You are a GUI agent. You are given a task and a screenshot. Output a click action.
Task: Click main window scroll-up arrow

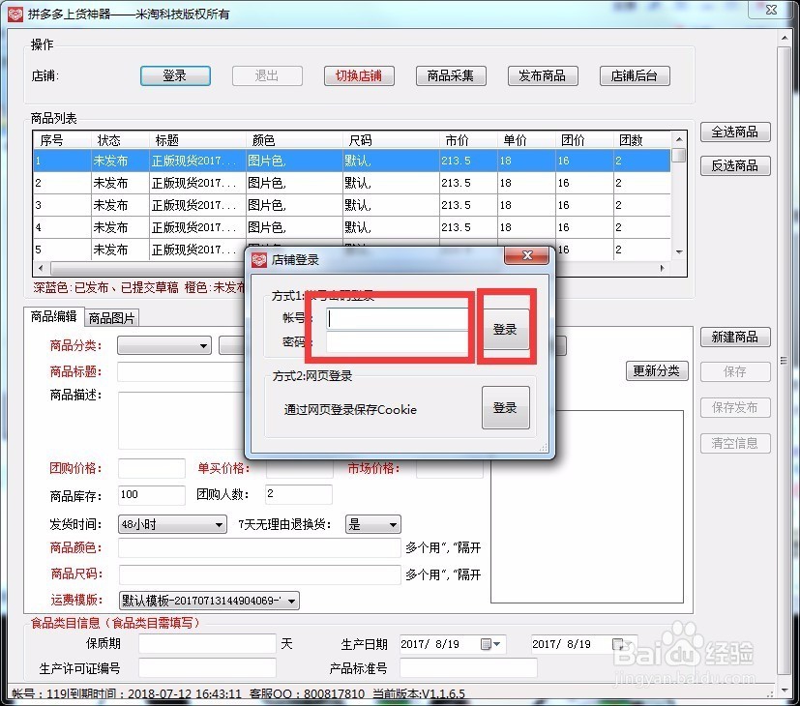coord(785,39)
